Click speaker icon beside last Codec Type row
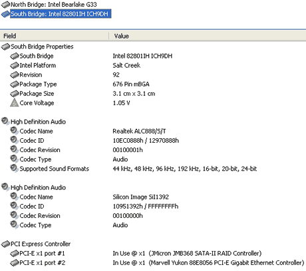 point(14,225)
